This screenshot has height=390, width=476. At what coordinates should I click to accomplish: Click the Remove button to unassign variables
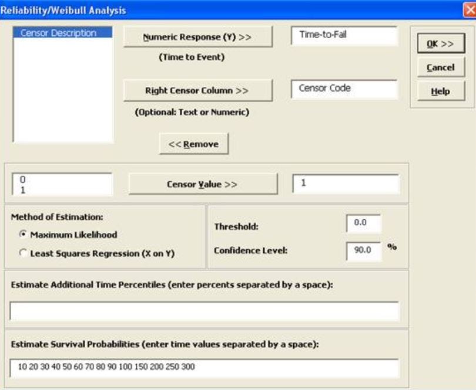[x=193, y=144]
